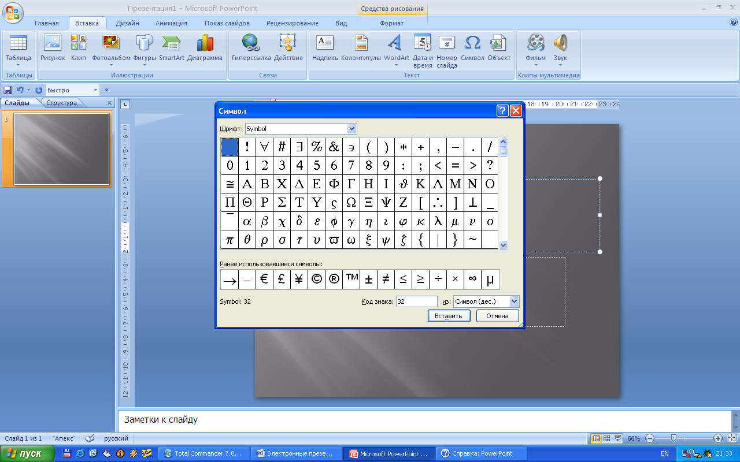The height and width of the screenshot is (462, 740).
Task: Insert an Объект object
Action: click(x=499, y=48)
